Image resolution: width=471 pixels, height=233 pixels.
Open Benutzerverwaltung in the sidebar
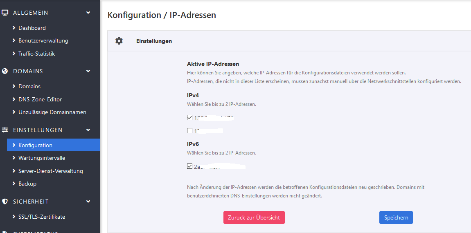tap(43, 40)
